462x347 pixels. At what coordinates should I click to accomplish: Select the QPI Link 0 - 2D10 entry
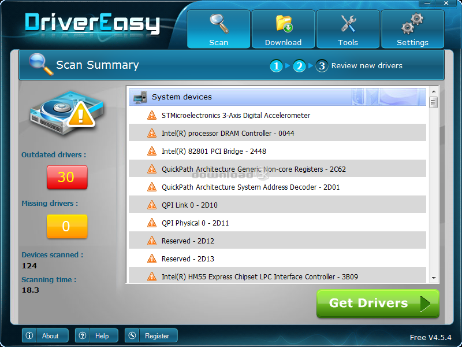[277, 205]
